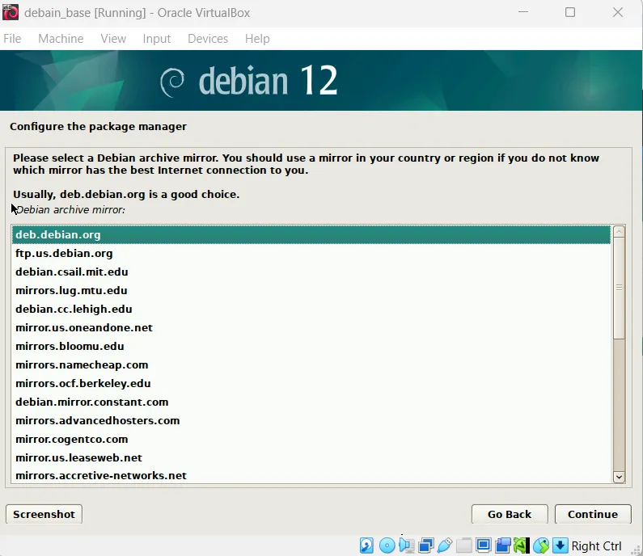Click the scroll down arrow of mirror list
Screen dimensions: 643x556
pyautogui.click(x=619, y=477)
